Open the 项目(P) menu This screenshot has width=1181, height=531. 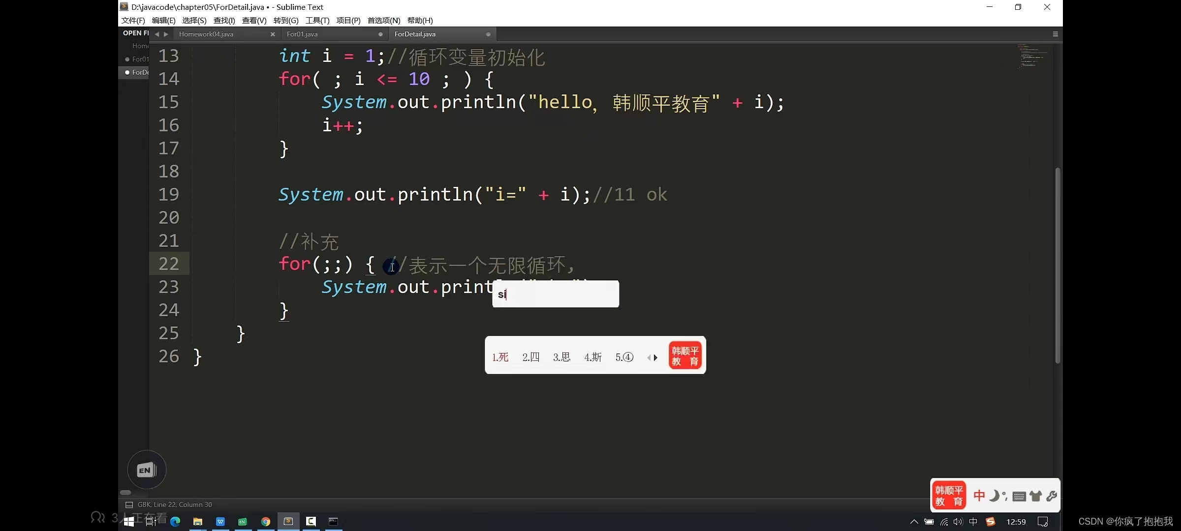348,20
